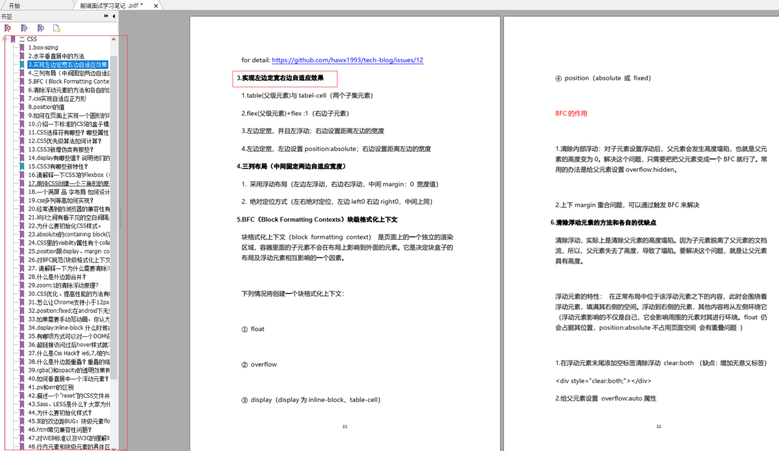Open bookmark 2.水平垂直居中的方法

56,56
